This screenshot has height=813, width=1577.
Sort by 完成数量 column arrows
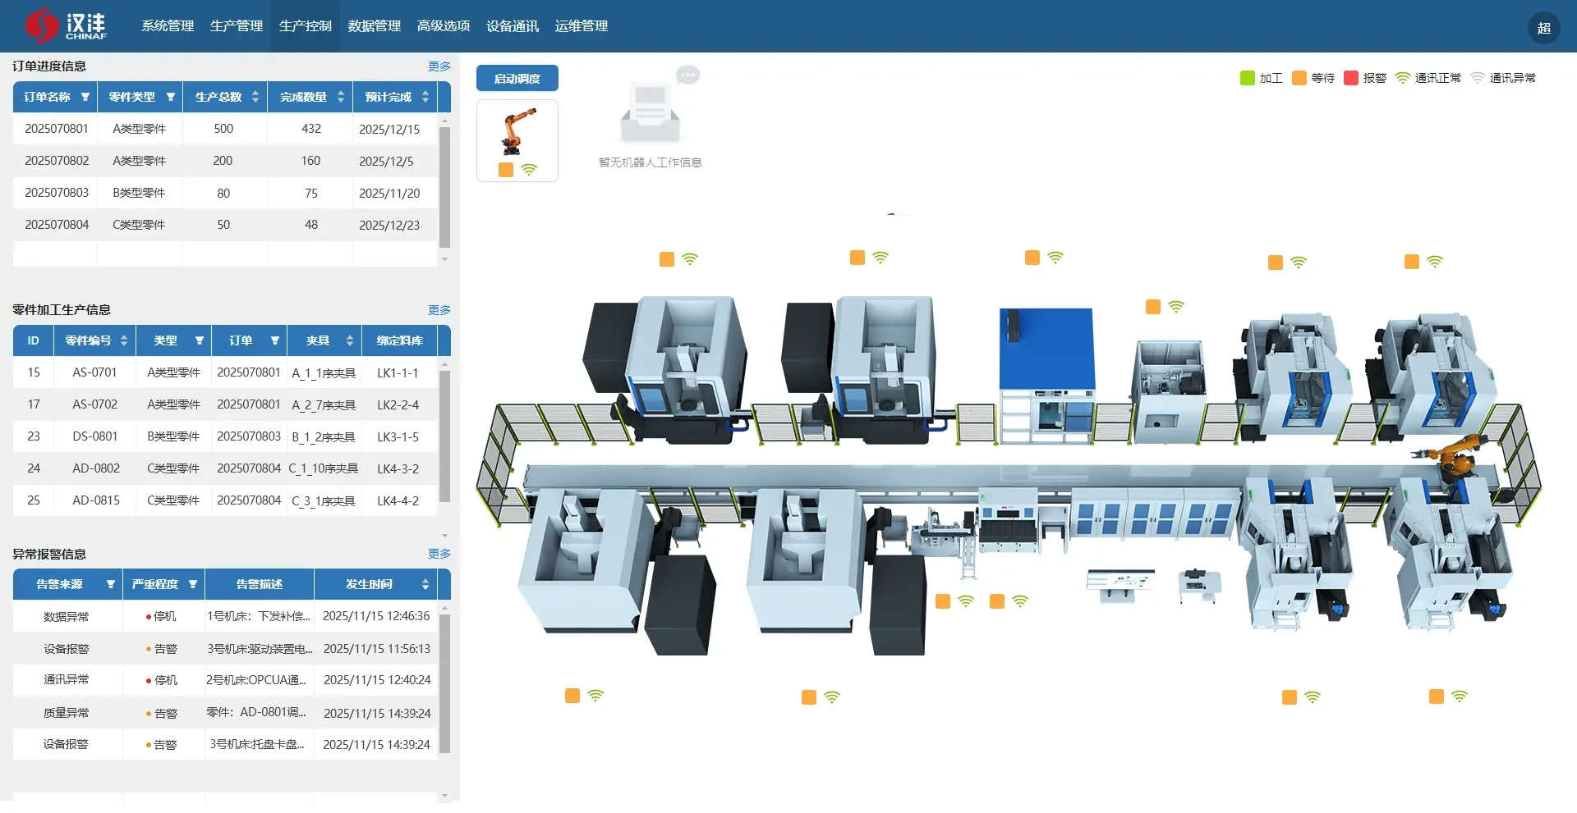340,97
